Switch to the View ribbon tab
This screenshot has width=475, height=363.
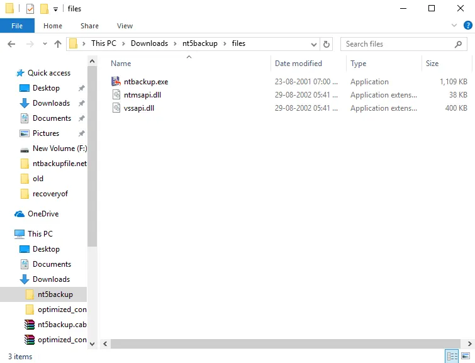point(125,26)
